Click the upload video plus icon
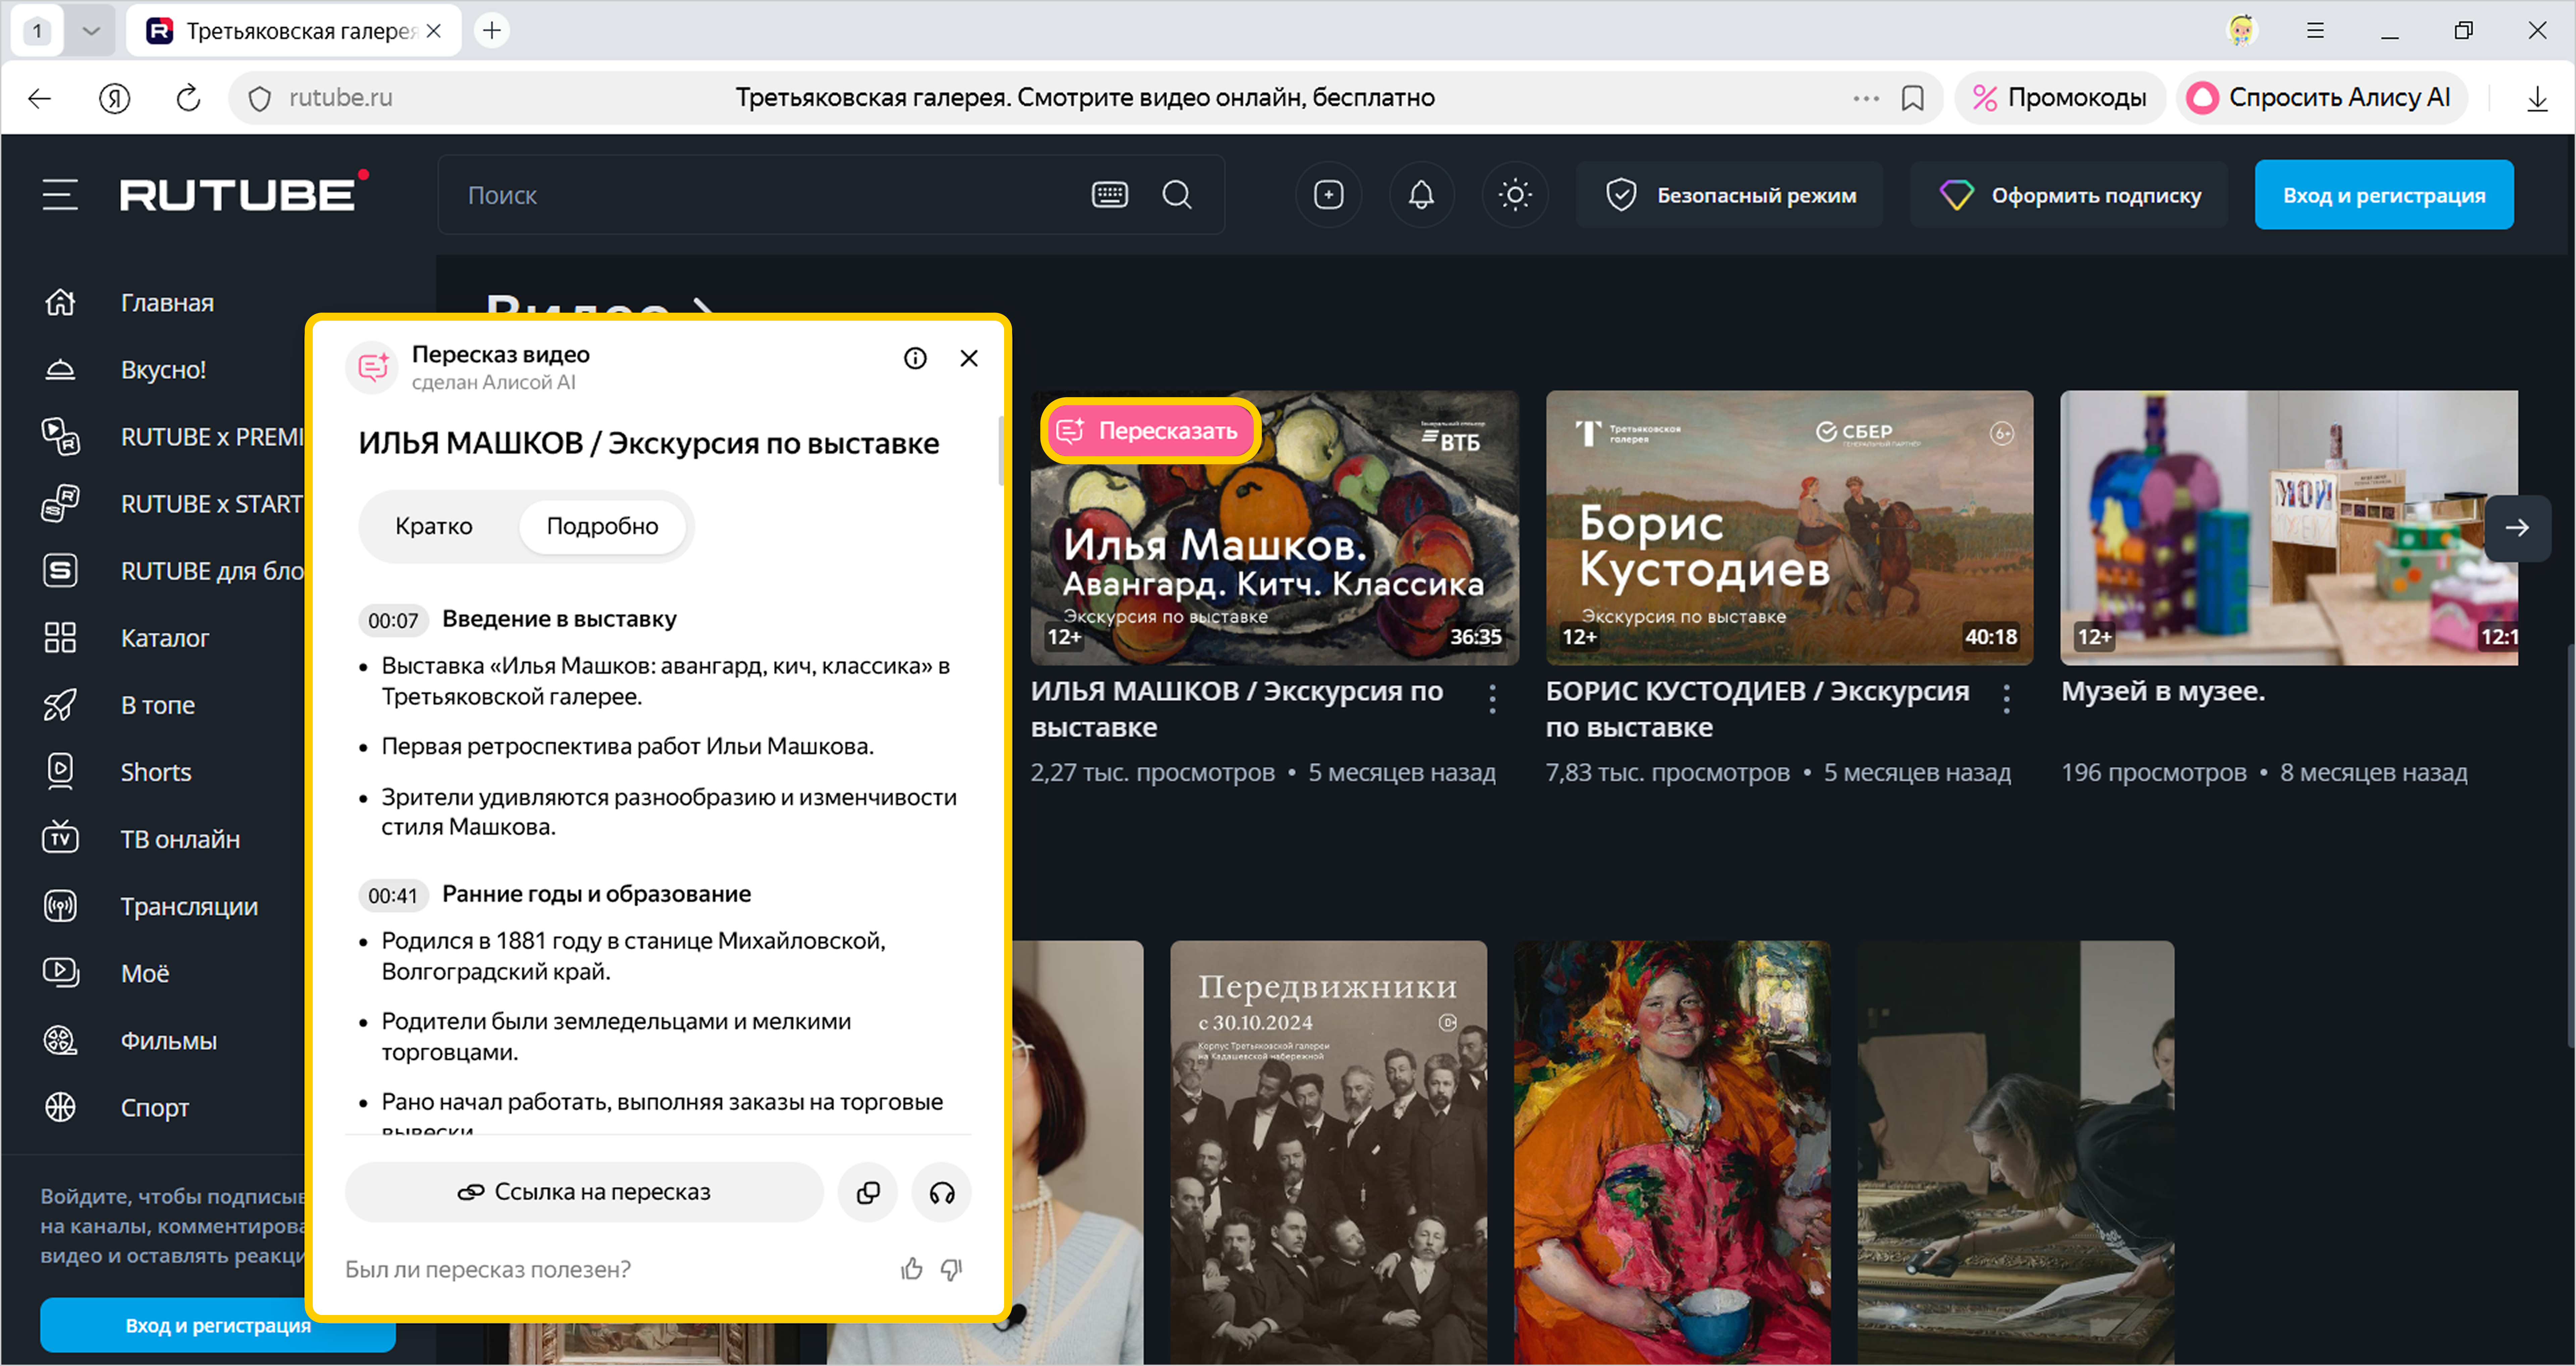 [x=1328, y=195]
